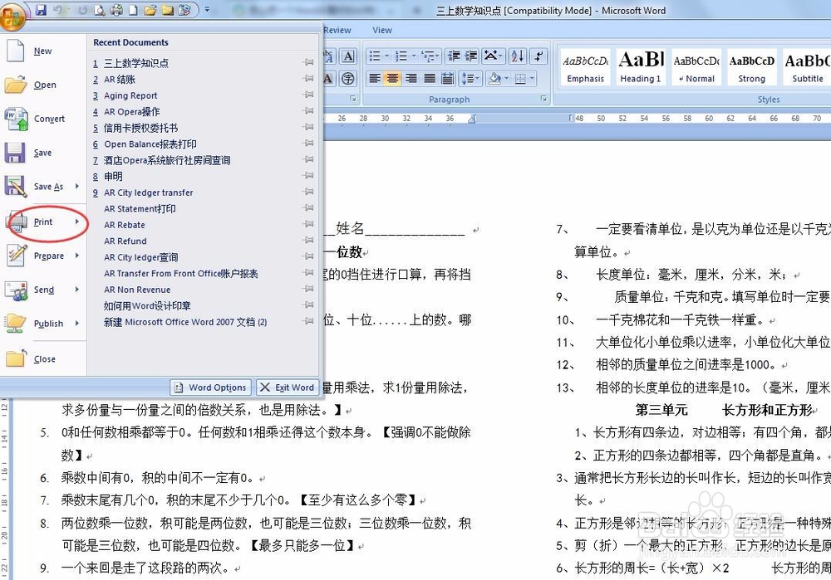Viewport: 831px width, 580px height.
Task: Click the blank New document icon in Quick Access Toolbar
Action: click(134, 9)
